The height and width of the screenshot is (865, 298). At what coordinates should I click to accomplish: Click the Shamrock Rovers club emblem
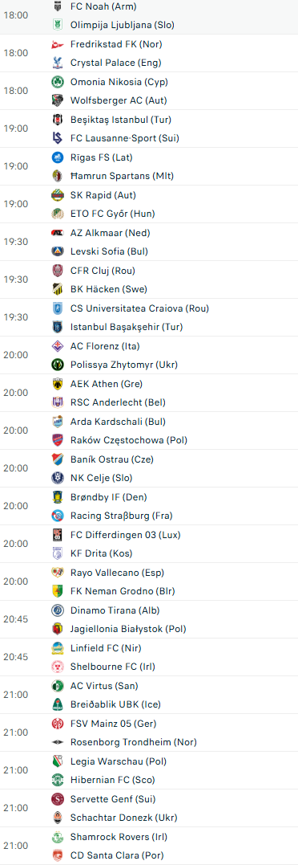[57, 836]
